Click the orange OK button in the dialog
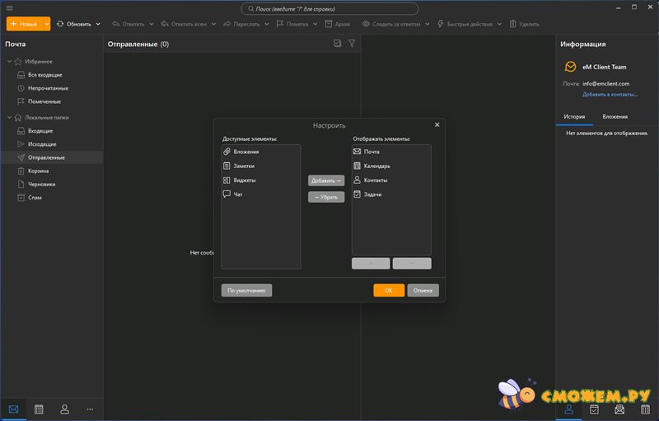659x421 pixels. [x=388, y=290]
